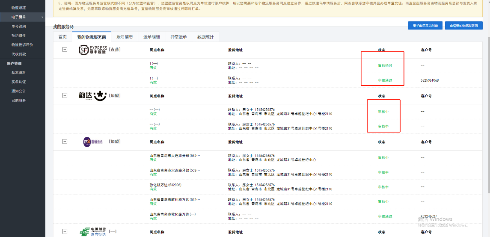The width and height of the screenshot is (490, 237).
Task: Collapse the SF Express section
Action: tap(65, 50)
